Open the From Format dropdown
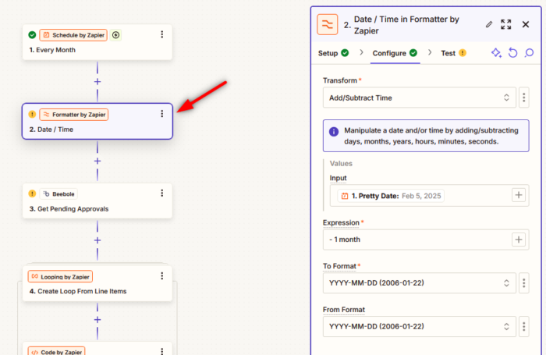546x355 pixels. click(420, 326)
